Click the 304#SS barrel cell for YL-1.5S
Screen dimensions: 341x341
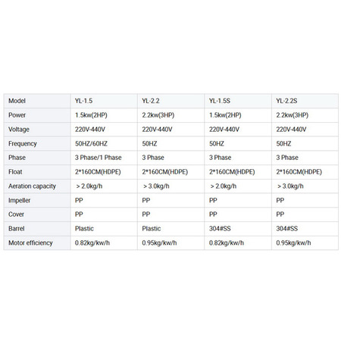coord(238,229)
